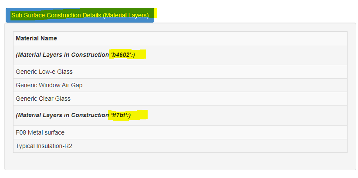The image size is (358, 178).
Task: Click the word 'Name' in table header
Action: [49, 38]
